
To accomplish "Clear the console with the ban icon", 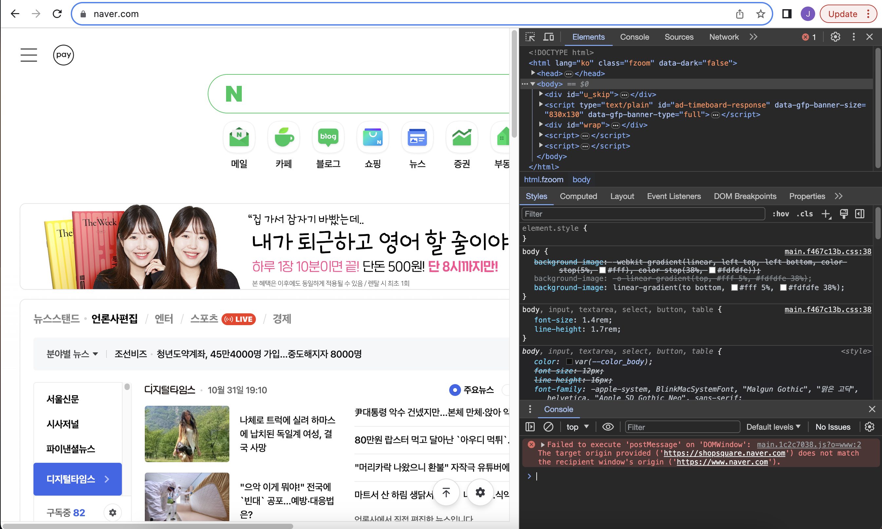I will click(548, 427).
